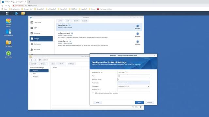209x117 pixels.
Task: Open the DSM main menu grid icon
Action: click(x=7, y=13)
